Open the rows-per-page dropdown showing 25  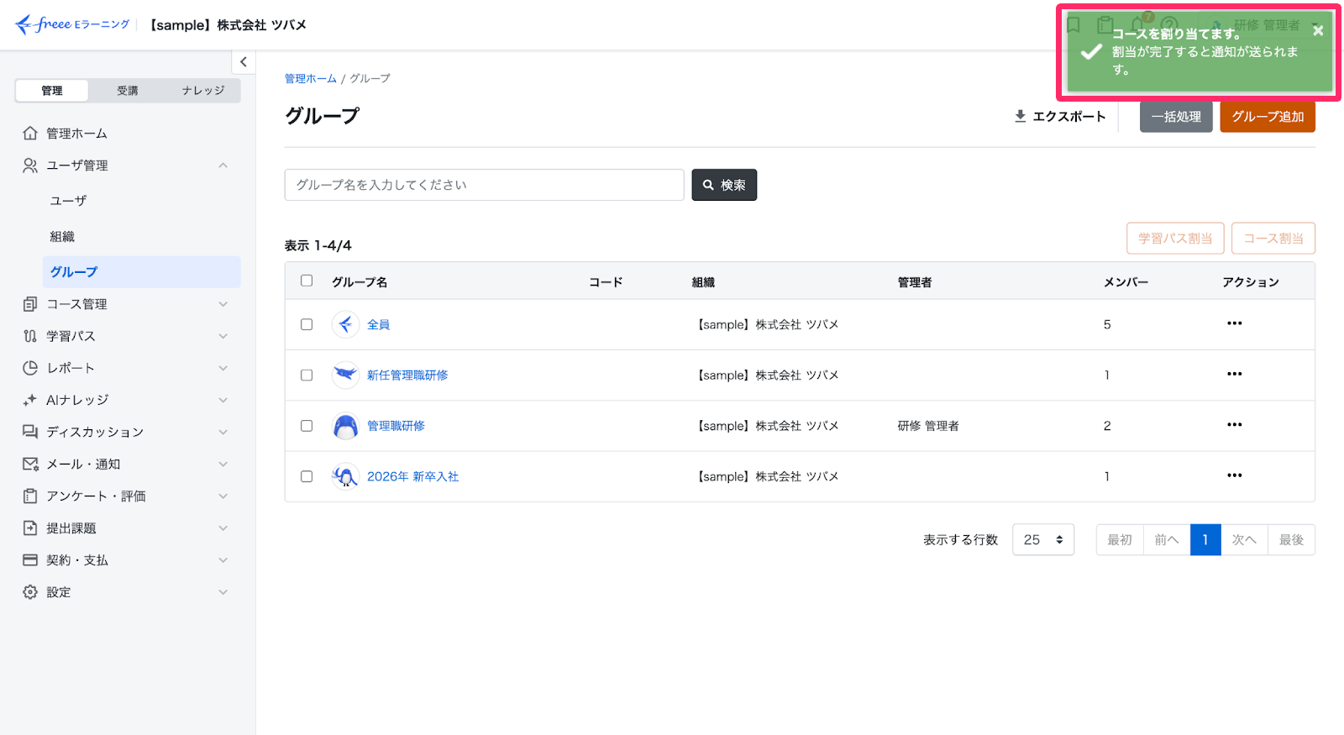tap(1043, 540)
